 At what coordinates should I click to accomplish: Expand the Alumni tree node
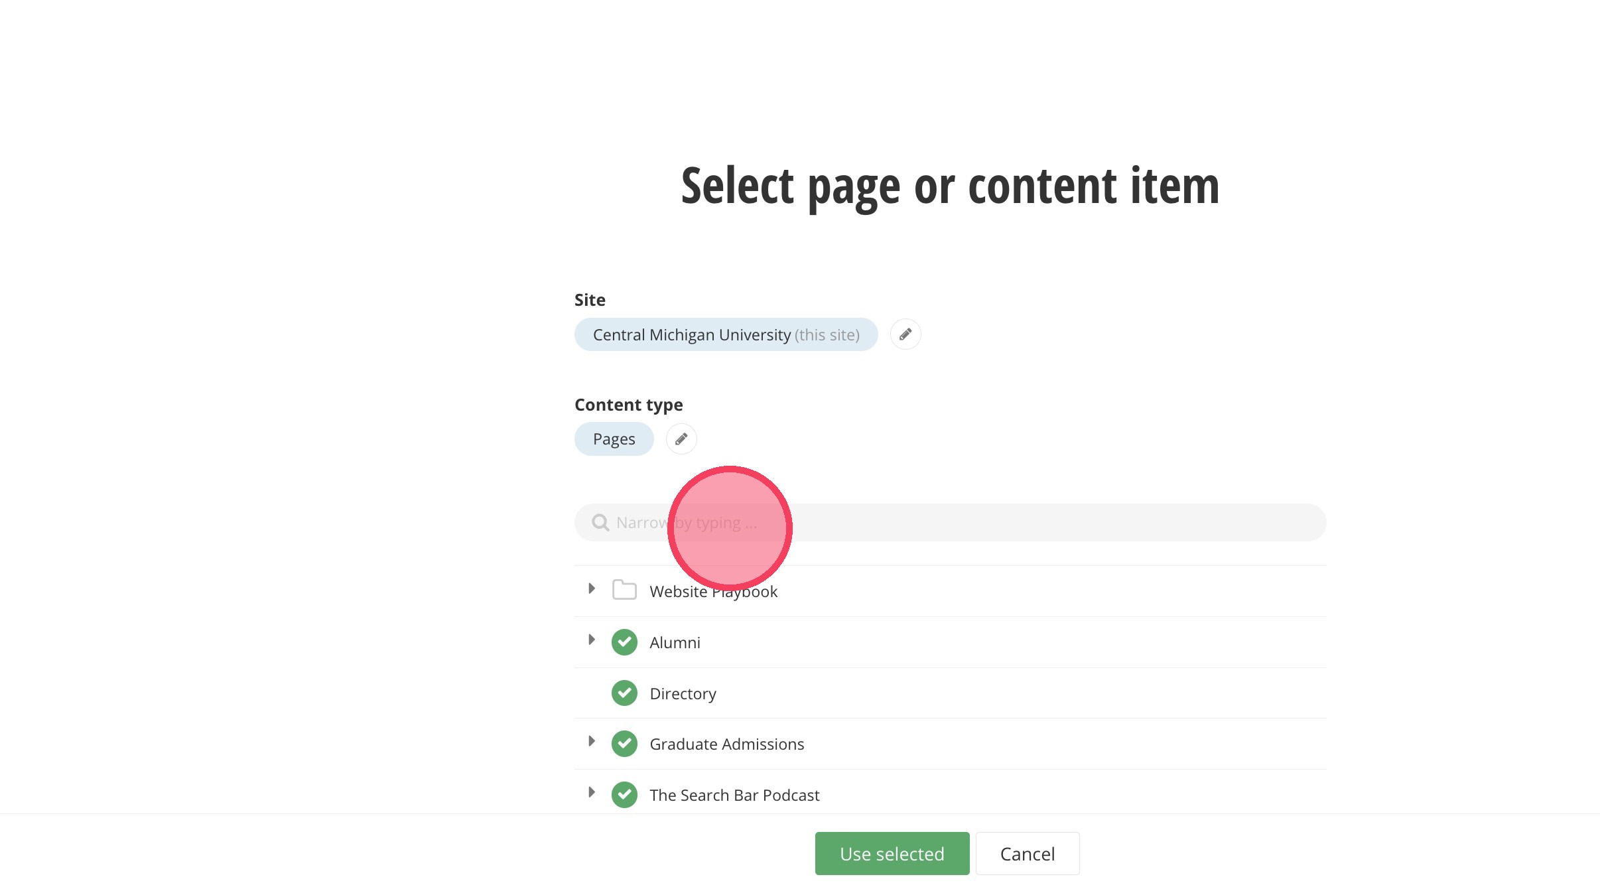point(591,640)
